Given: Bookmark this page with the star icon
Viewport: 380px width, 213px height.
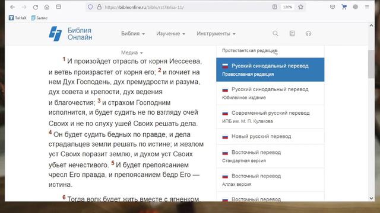Looking at the screenshot, I should click(x=301, y=7).
